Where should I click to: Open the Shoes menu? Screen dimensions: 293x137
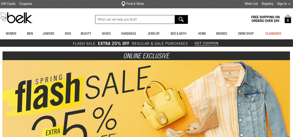click(106, 34)
